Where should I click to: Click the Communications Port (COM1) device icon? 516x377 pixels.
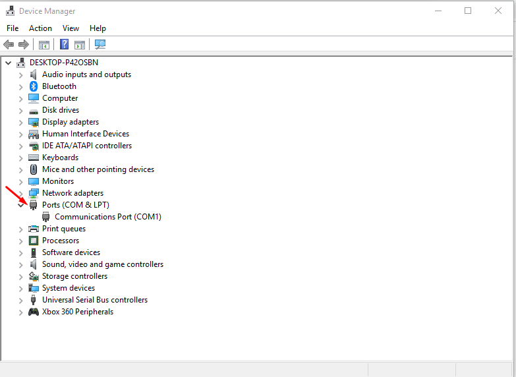click(x=45, y=217)
